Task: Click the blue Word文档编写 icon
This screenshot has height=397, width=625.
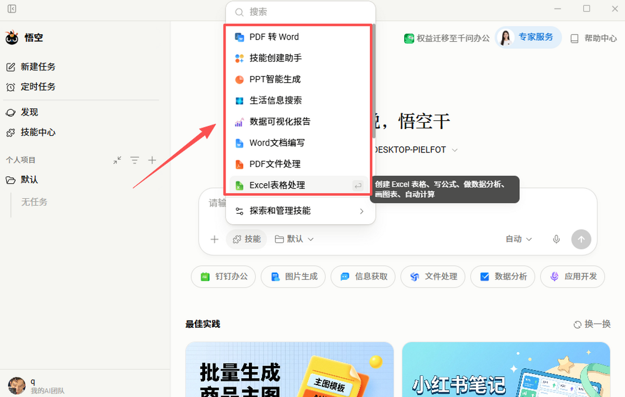Action: (x=240, y=143)
